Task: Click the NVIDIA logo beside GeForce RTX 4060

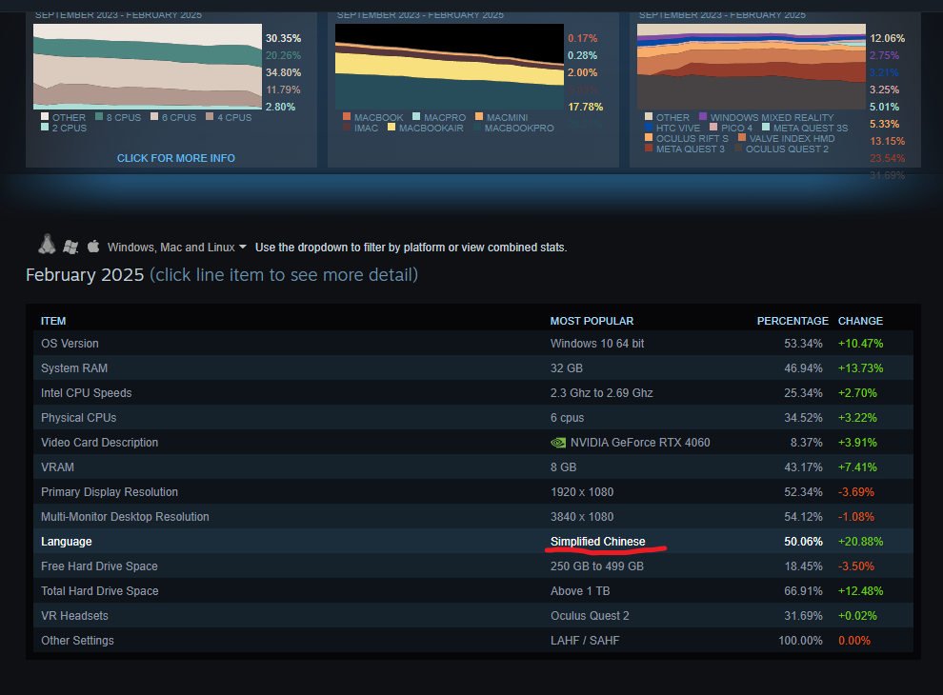Action: [558, 443]
